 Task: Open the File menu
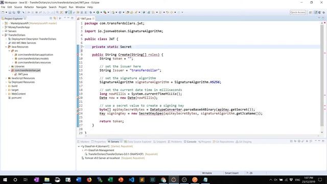(3, 7)
